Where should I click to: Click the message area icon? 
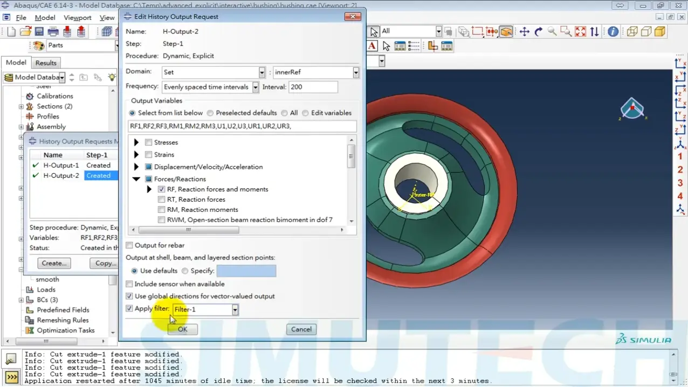coord(11,360)
